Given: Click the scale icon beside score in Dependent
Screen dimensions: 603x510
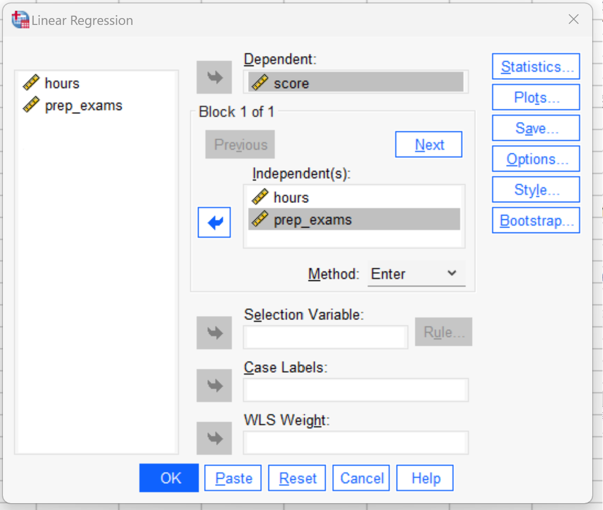Looking at the screenshot, I should coord(261,83).
